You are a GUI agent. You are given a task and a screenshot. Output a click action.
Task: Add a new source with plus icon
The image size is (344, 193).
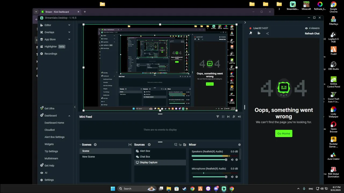(x=149, y=144)
